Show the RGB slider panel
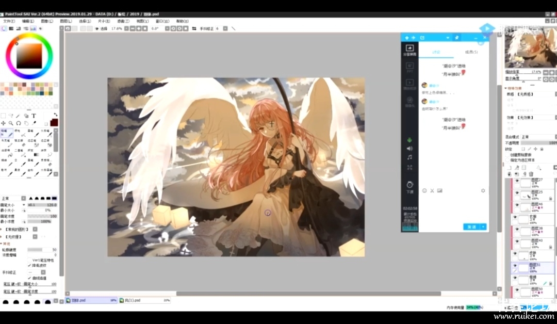The width and height of the screenshot is (557, 324). click(11, 28)
